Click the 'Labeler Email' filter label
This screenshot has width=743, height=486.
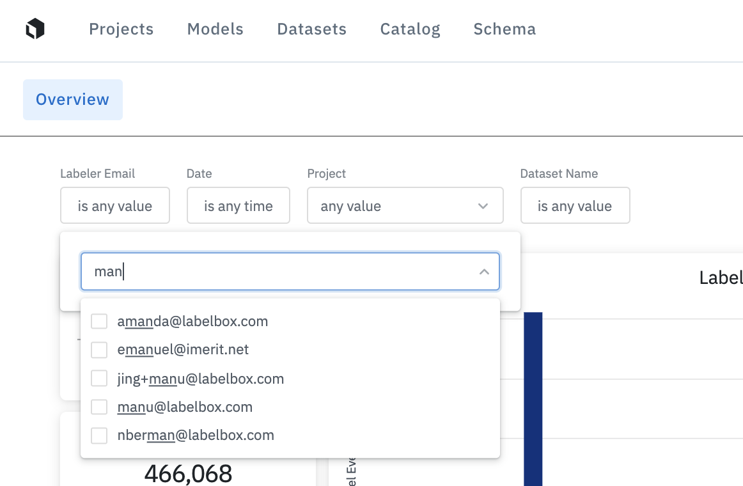coord(98,174)
